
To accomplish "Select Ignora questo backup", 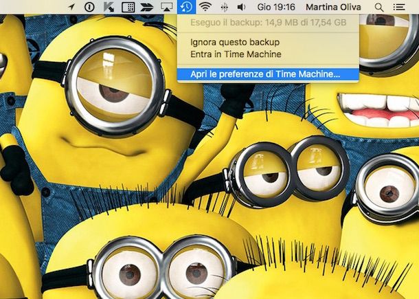I will (x=268, y=42).
